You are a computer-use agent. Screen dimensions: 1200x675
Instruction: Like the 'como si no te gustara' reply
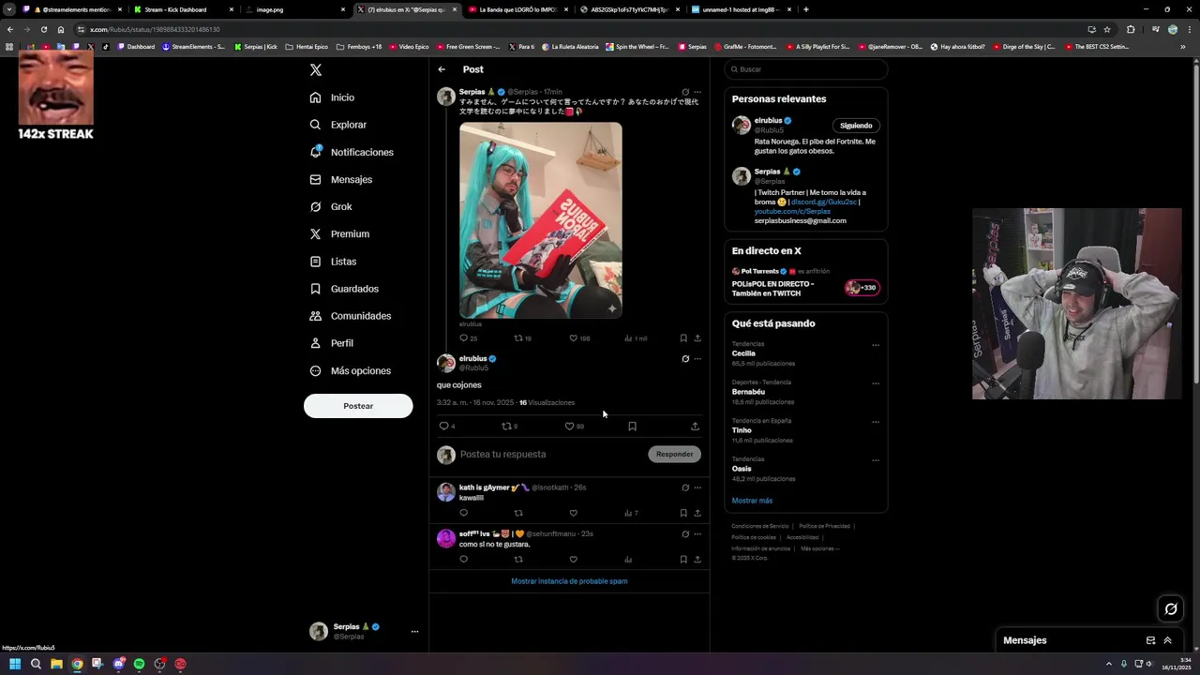[574, 560]
